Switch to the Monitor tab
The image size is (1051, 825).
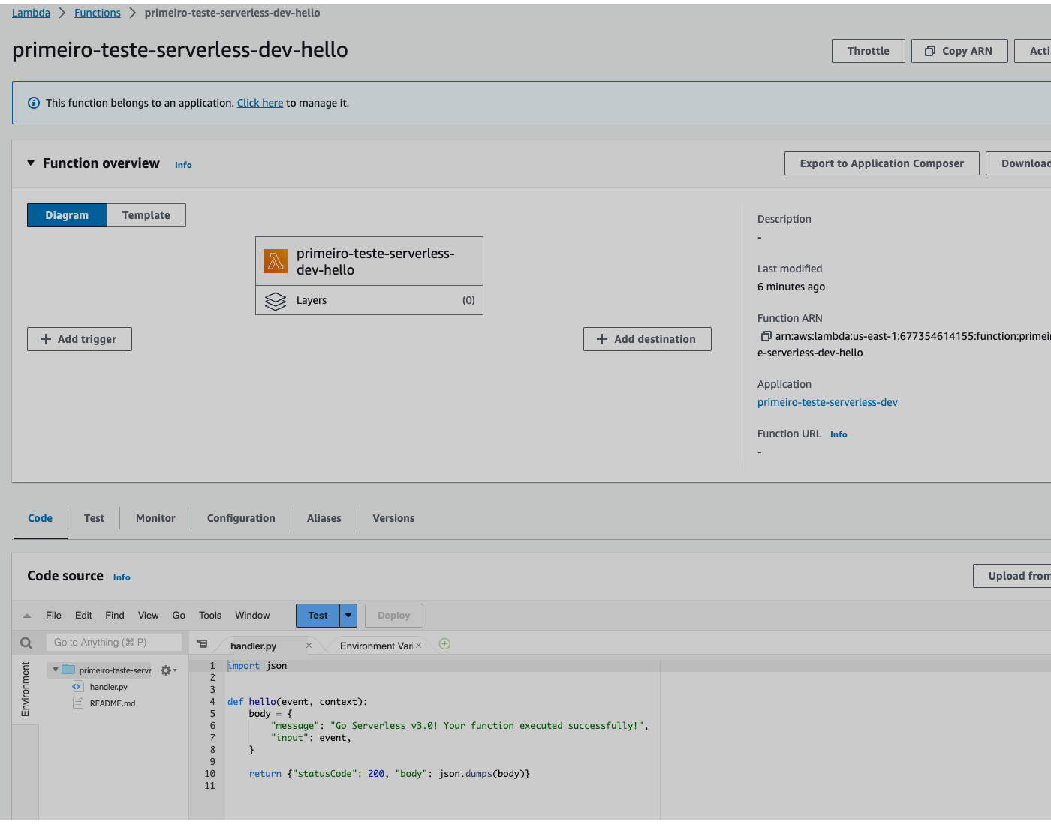pyautogui.click(x=155, y=518)
